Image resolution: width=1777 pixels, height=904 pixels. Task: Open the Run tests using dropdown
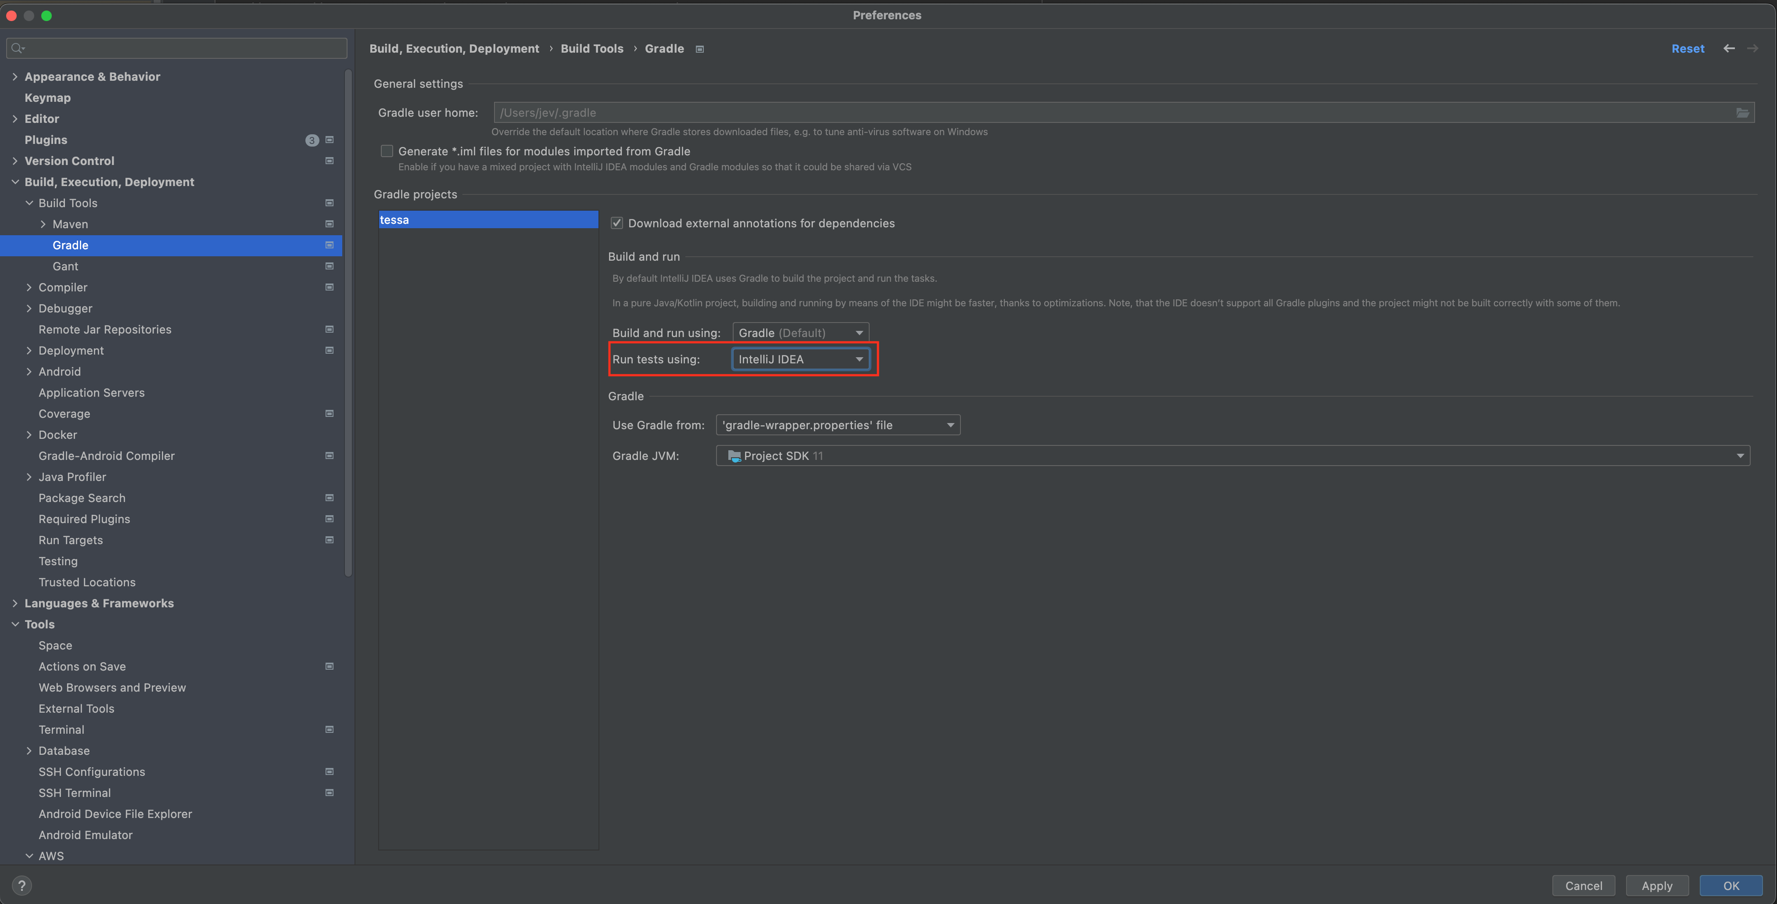[x=800, y=359]
